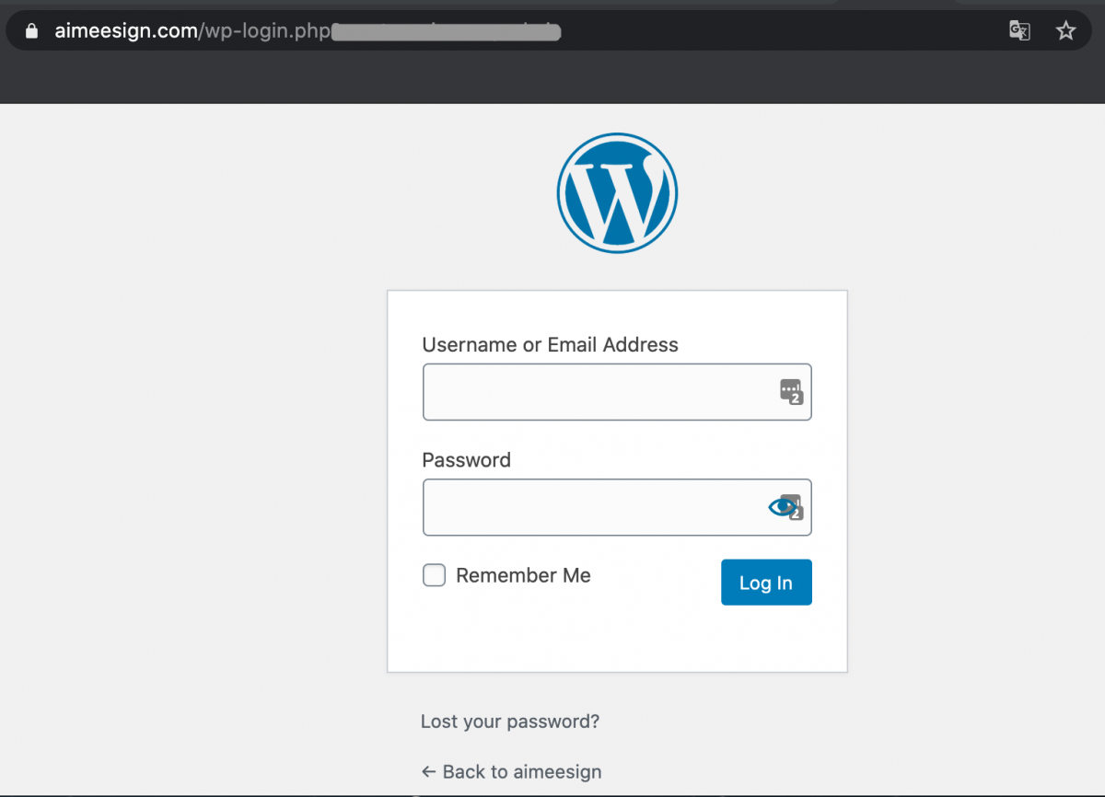Click the blurred query string in URL

click(x=446, y=31)
